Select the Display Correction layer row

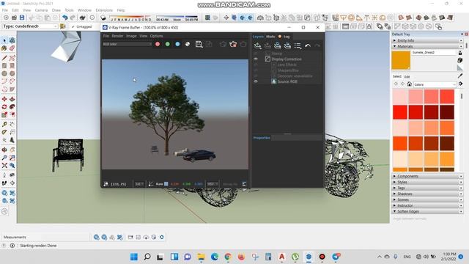point(288,59)
